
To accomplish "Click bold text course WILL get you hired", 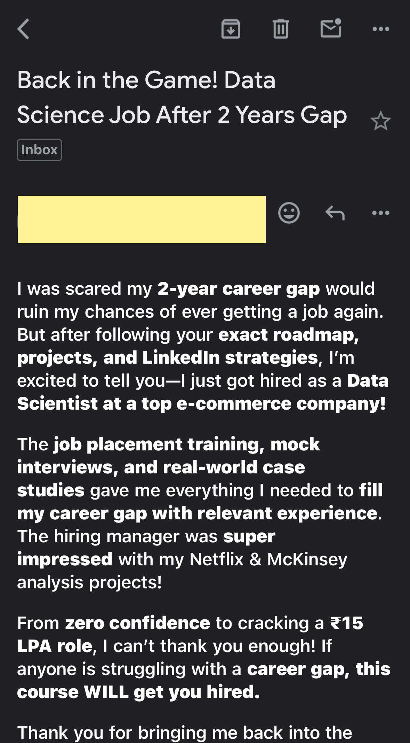I will point(138,692).
